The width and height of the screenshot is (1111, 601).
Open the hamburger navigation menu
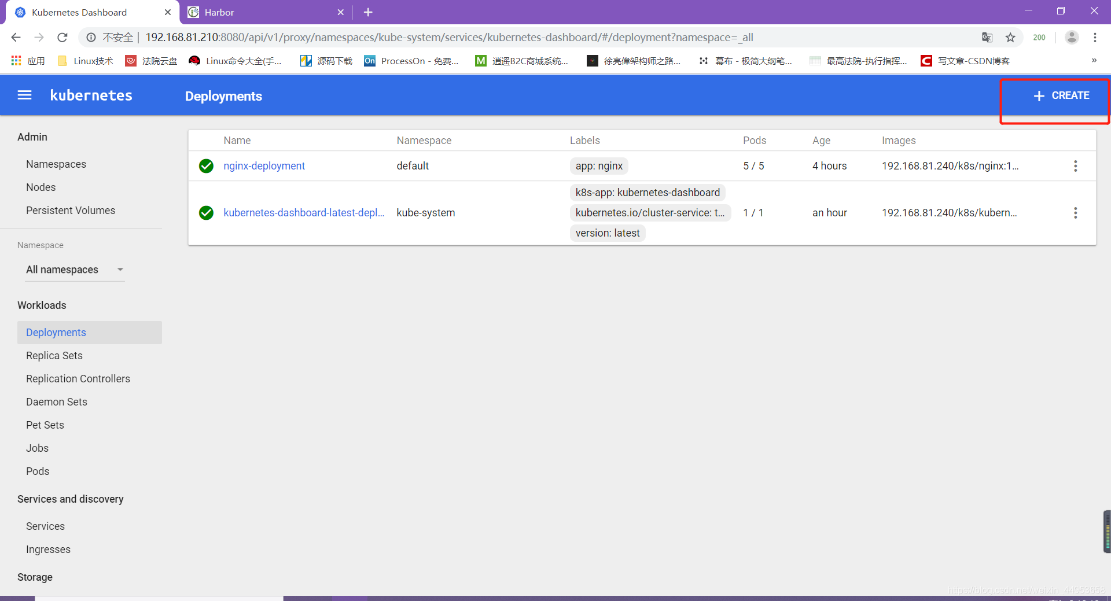pos(24,95)
